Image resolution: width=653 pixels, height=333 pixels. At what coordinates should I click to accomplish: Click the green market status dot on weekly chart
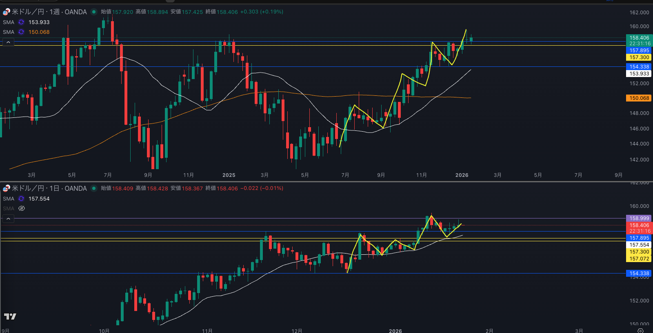(x=94, y=12)
